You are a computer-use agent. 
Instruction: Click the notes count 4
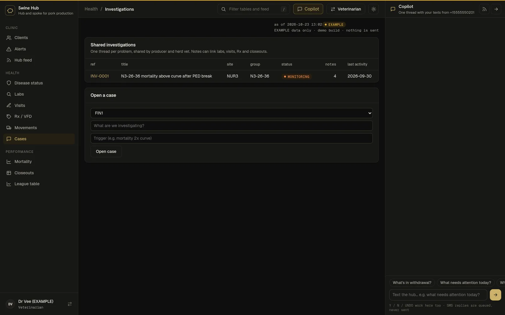point(335,76)
